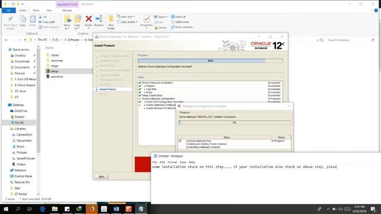The image size is (381, 214).
Task: Click the Up arrow next to address bar
Action: pyautogui.click(x=25, y=40)
